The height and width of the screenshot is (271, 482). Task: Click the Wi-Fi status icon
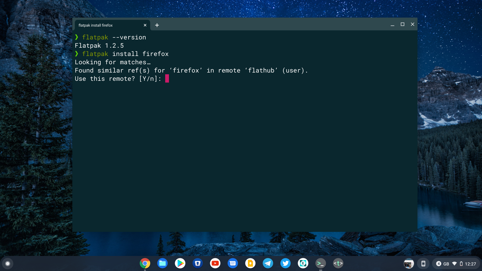pos(454,264)
